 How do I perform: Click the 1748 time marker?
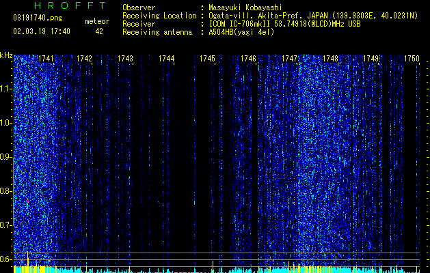pos(330,58)
